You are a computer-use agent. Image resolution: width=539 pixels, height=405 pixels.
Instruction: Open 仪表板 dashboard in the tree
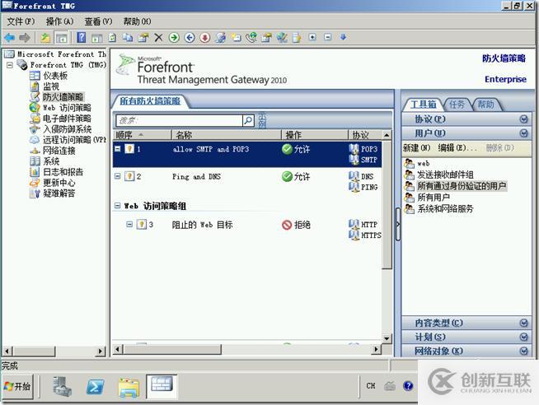coord(55,76)
